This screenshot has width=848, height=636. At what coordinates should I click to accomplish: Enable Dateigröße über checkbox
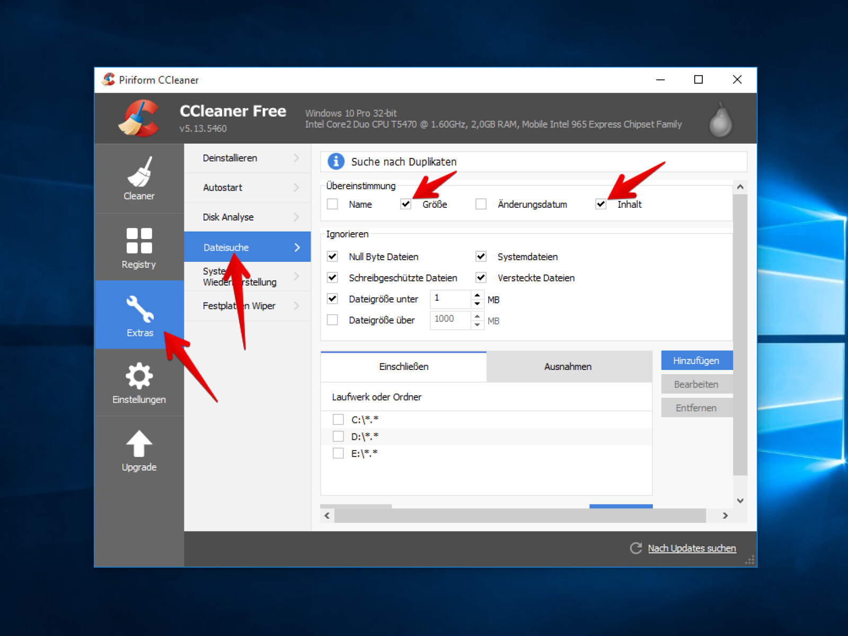point(332,320)
